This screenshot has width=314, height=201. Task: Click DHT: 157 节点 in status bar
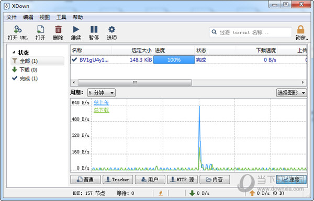click(89, 193)
